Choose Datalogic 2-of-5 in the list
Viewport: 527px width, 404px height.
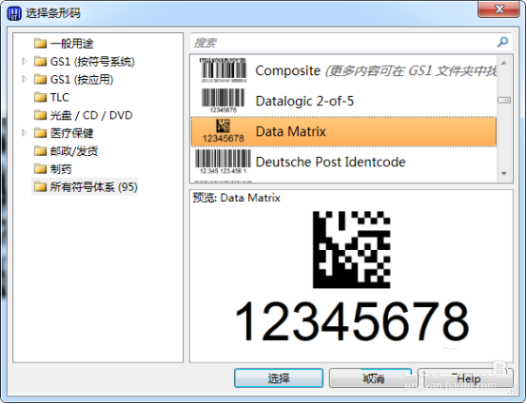click(343, 101)
